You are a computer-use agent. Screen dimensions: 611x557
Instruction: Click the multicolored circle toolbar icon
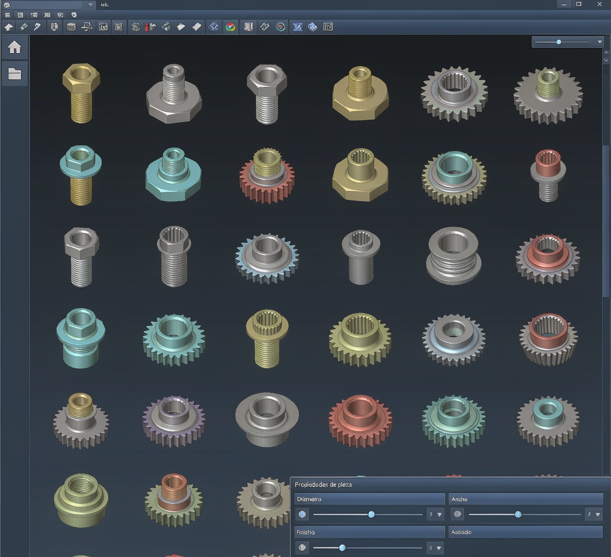[231, 27]
